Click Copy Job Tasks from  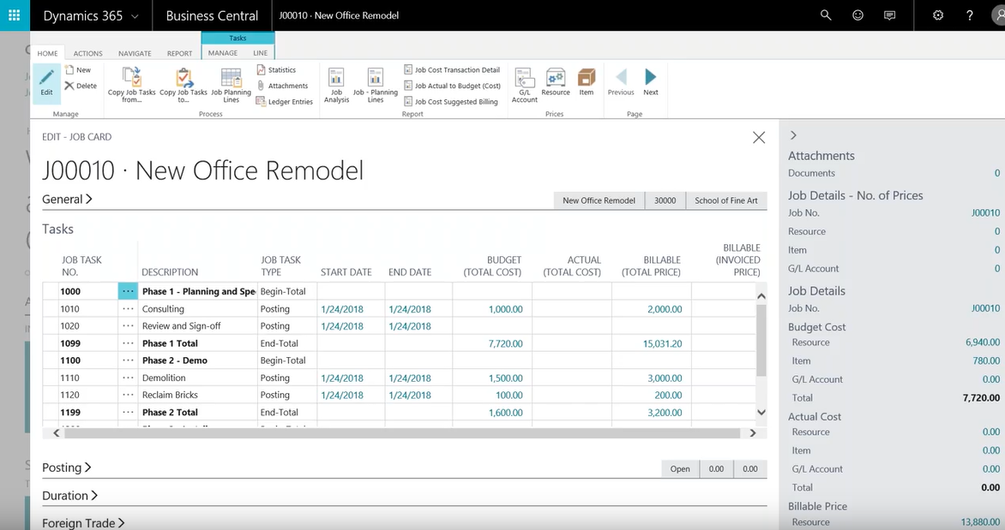131,85
